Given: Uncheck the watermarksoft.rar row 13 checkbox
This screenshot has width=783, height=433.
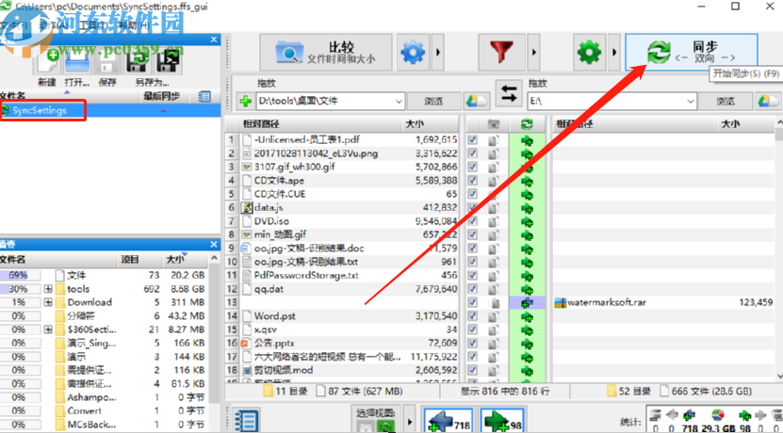Looking at the screenshot, I should (x=472, y=302).
